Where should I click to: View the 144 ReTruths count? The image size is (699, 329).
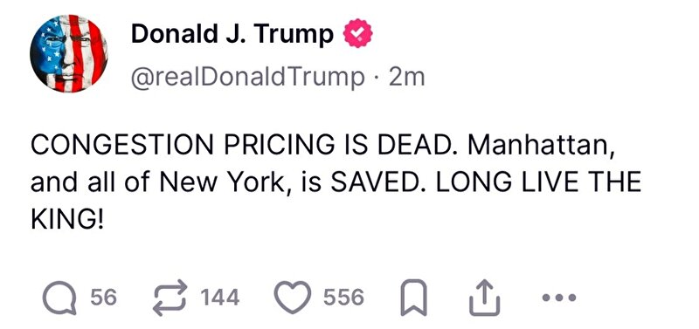pyautogui.click(x=220, y=297)
